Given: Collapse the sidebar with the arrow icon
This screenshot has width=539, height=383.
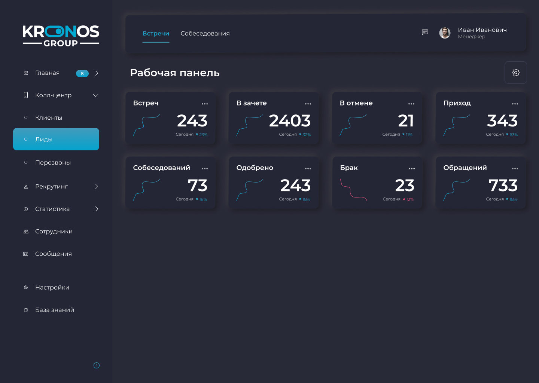Looking at the screenshot, I should click(x=97, y=365).
